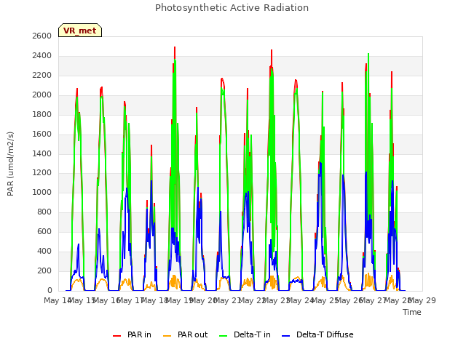This screenshot has width=466, height=349.
Task: Toggle the Delta-T in legend entry
Action: pos(245,334)
